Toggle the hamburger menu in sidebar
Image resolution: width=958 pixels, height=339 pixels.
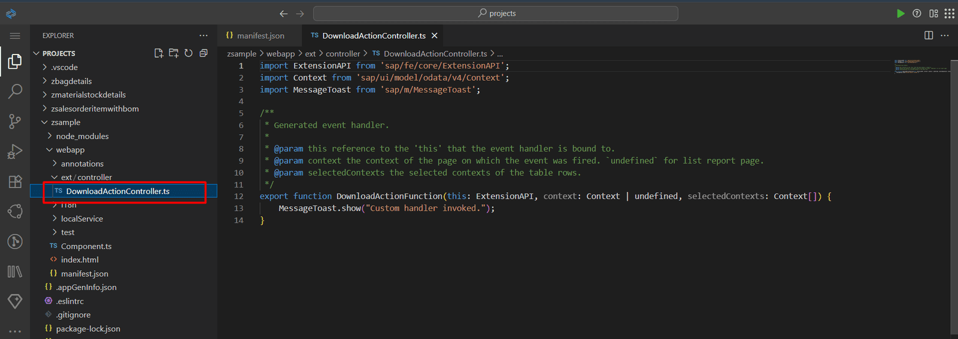tap(15, 36)
